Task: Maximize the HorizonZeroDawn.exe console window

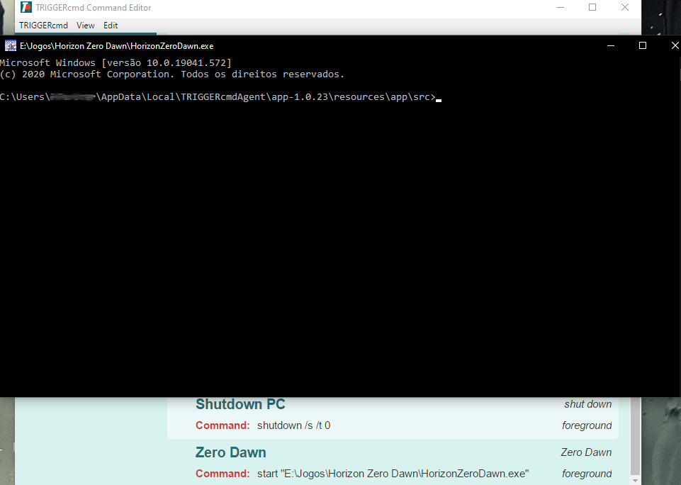Action: 643,45
